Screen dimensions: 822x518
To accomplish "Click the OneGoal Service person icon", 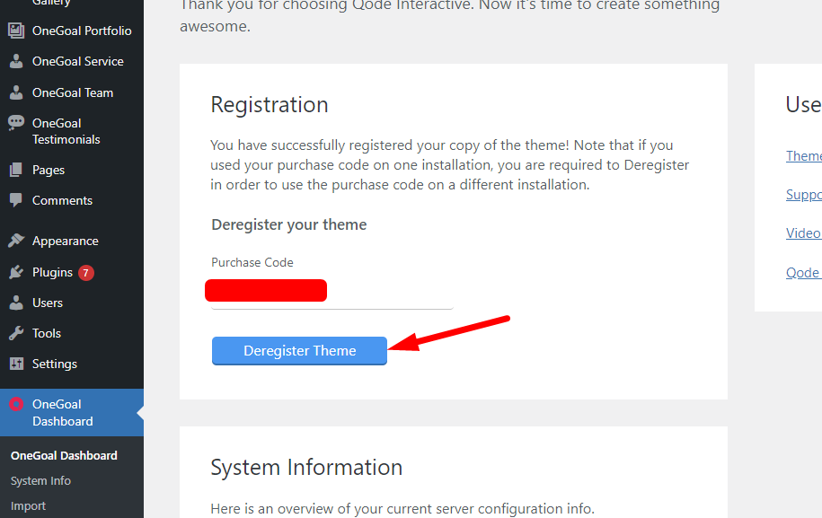I will coord(16,61).
